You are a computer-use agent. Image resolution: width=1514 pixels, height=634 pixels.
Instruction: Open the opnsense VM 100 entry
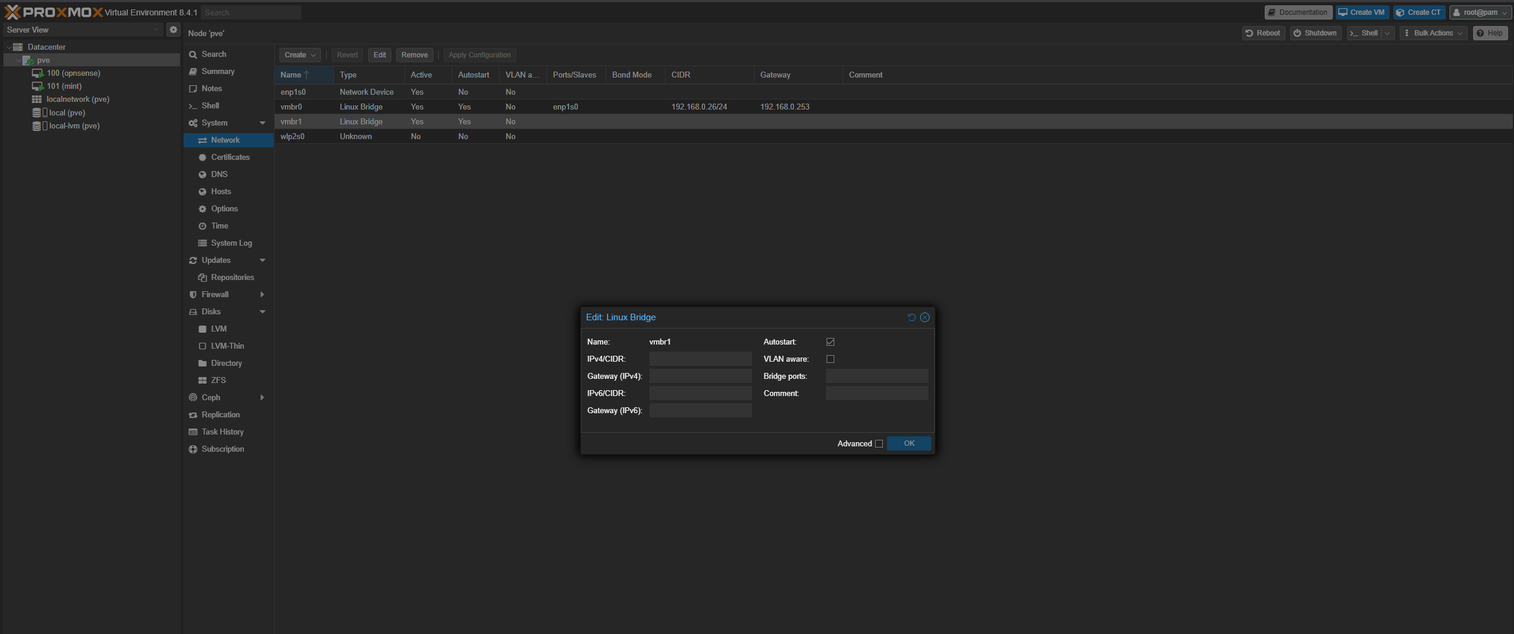pyautogui.click(x=73, y=73)
